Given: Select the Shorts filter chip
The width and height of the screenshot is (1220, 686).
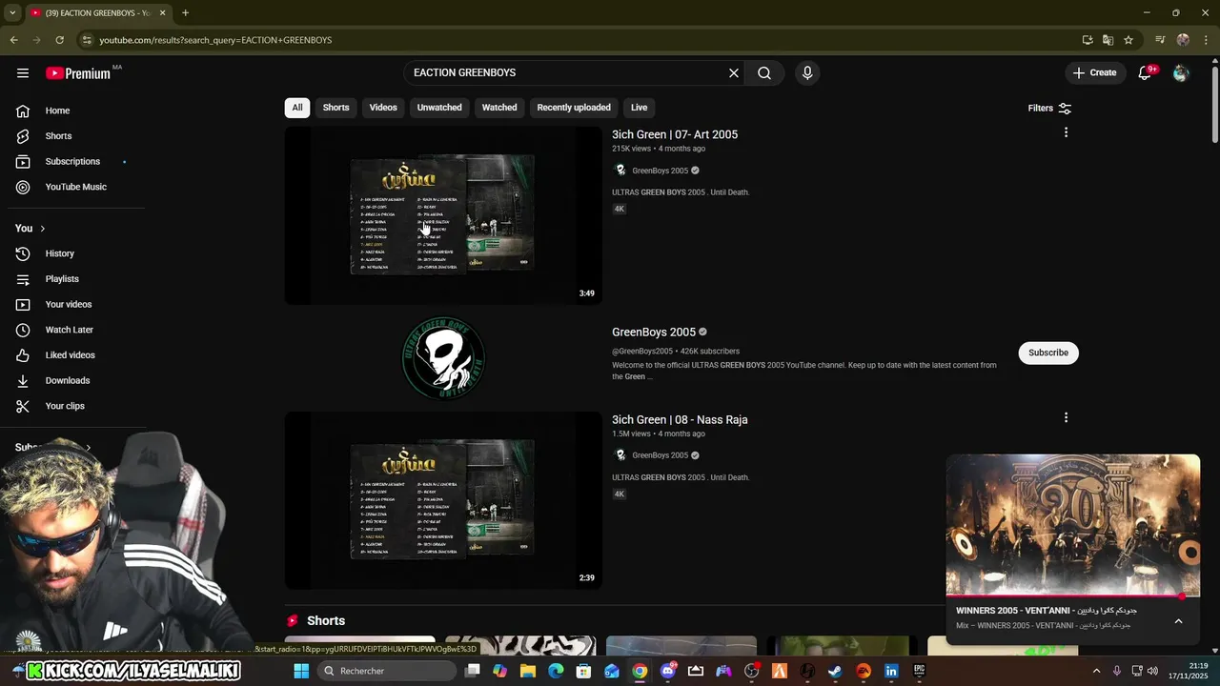Looking at the screenshot, I should click(335, 108).
